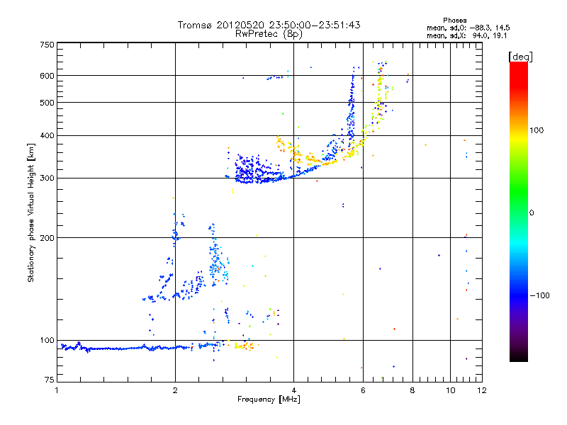This screenshot has width=567, height=425.
Task: Click the 'mean, sd,X: 94.0, 19.1' line
Action: (x=467, y=36)
